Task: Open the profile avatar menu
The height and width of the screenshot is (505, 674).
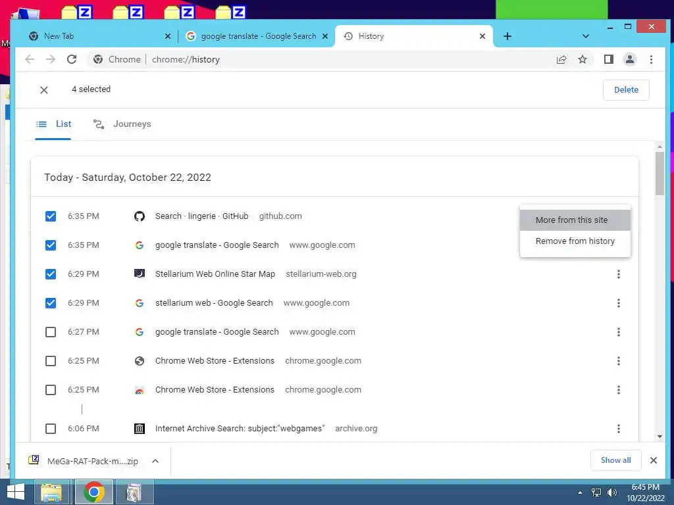Action: point(630,59)
